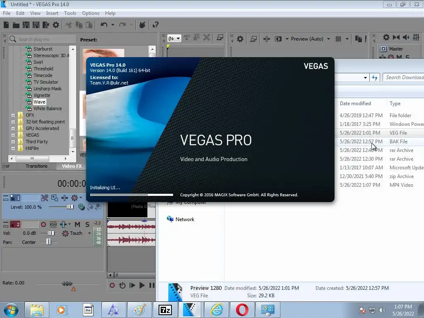Screen dimensions: 424x318
Task: Open 7-Zip from the taskbar
Action: [x=165, y=310]
